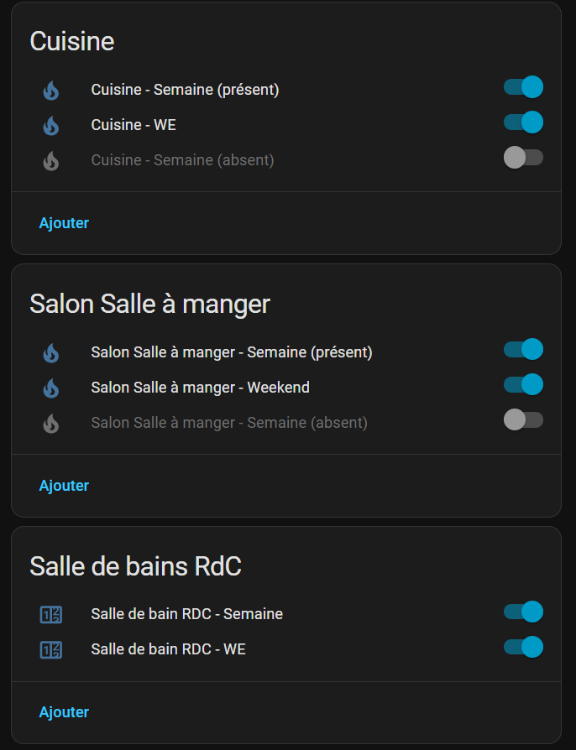Click Ajouter under Salon Salle à manger
Viewport: 576px width, 750px height.
(64, 486)
